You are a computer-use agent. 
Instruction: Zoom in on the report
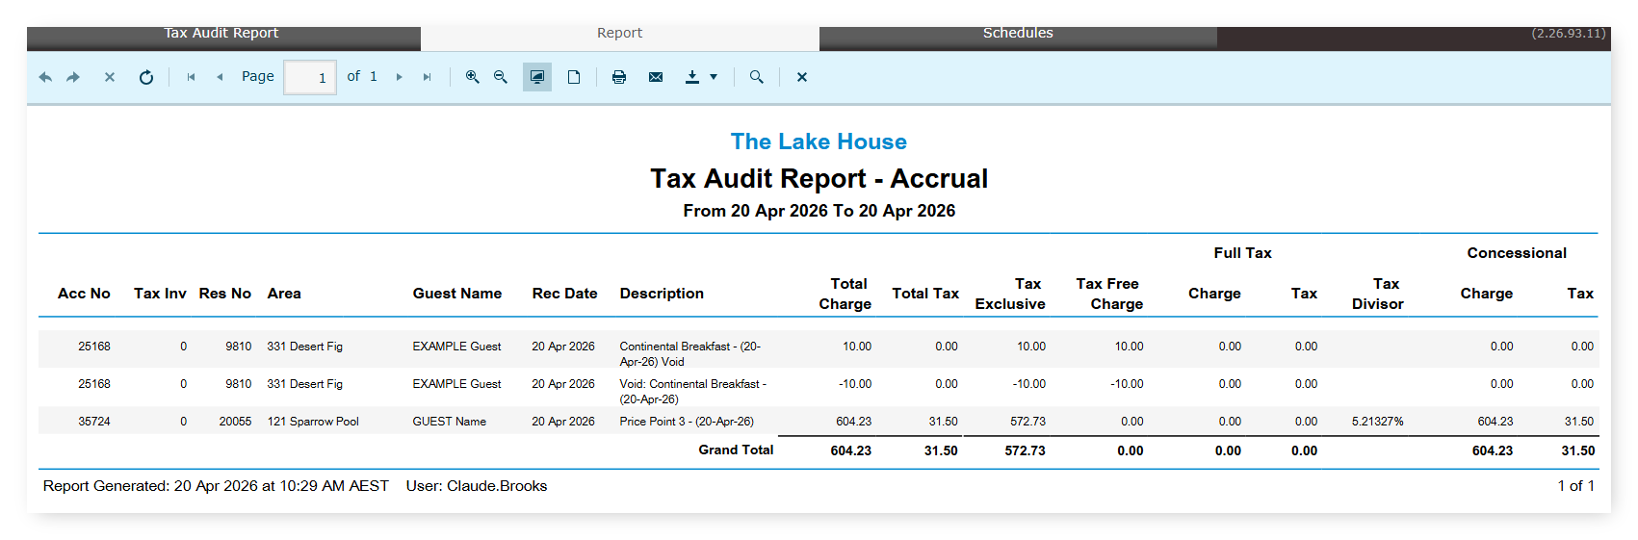[x=472, y=77]
